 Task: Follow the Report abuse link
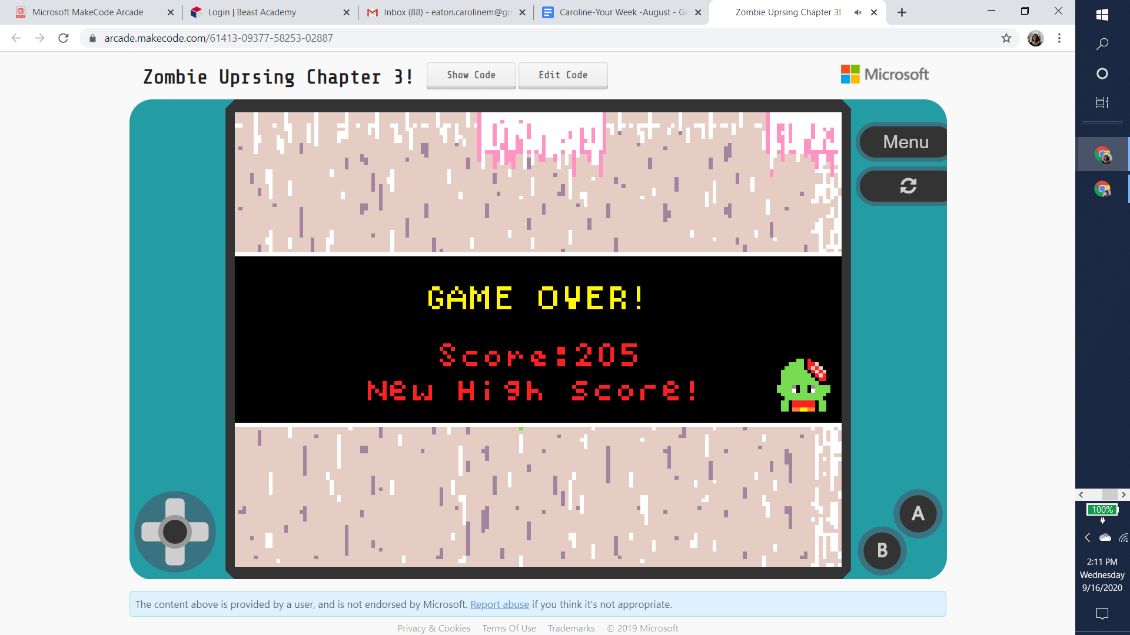pos(499,604)
